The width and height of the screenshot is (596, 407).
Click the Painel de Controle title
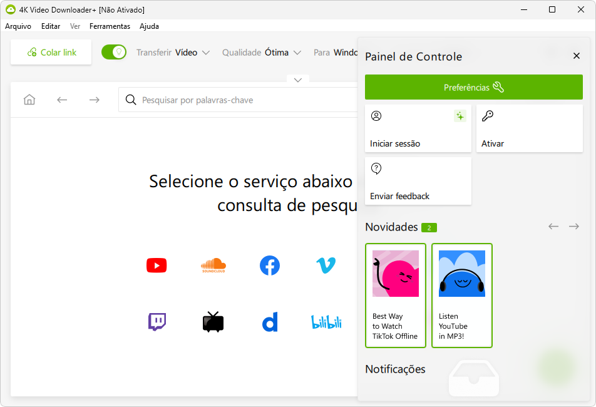pos(414,56)
